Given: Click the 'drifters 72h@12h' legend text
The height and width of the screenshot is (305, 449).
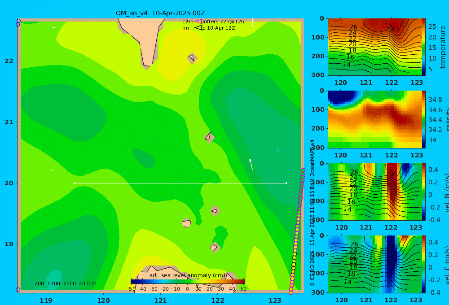Looking at the screenshot, I should [223, 22].
